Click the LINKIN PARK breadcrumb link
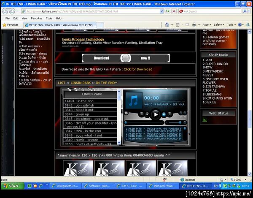This screenshot has height=198, width=253. 81,83
